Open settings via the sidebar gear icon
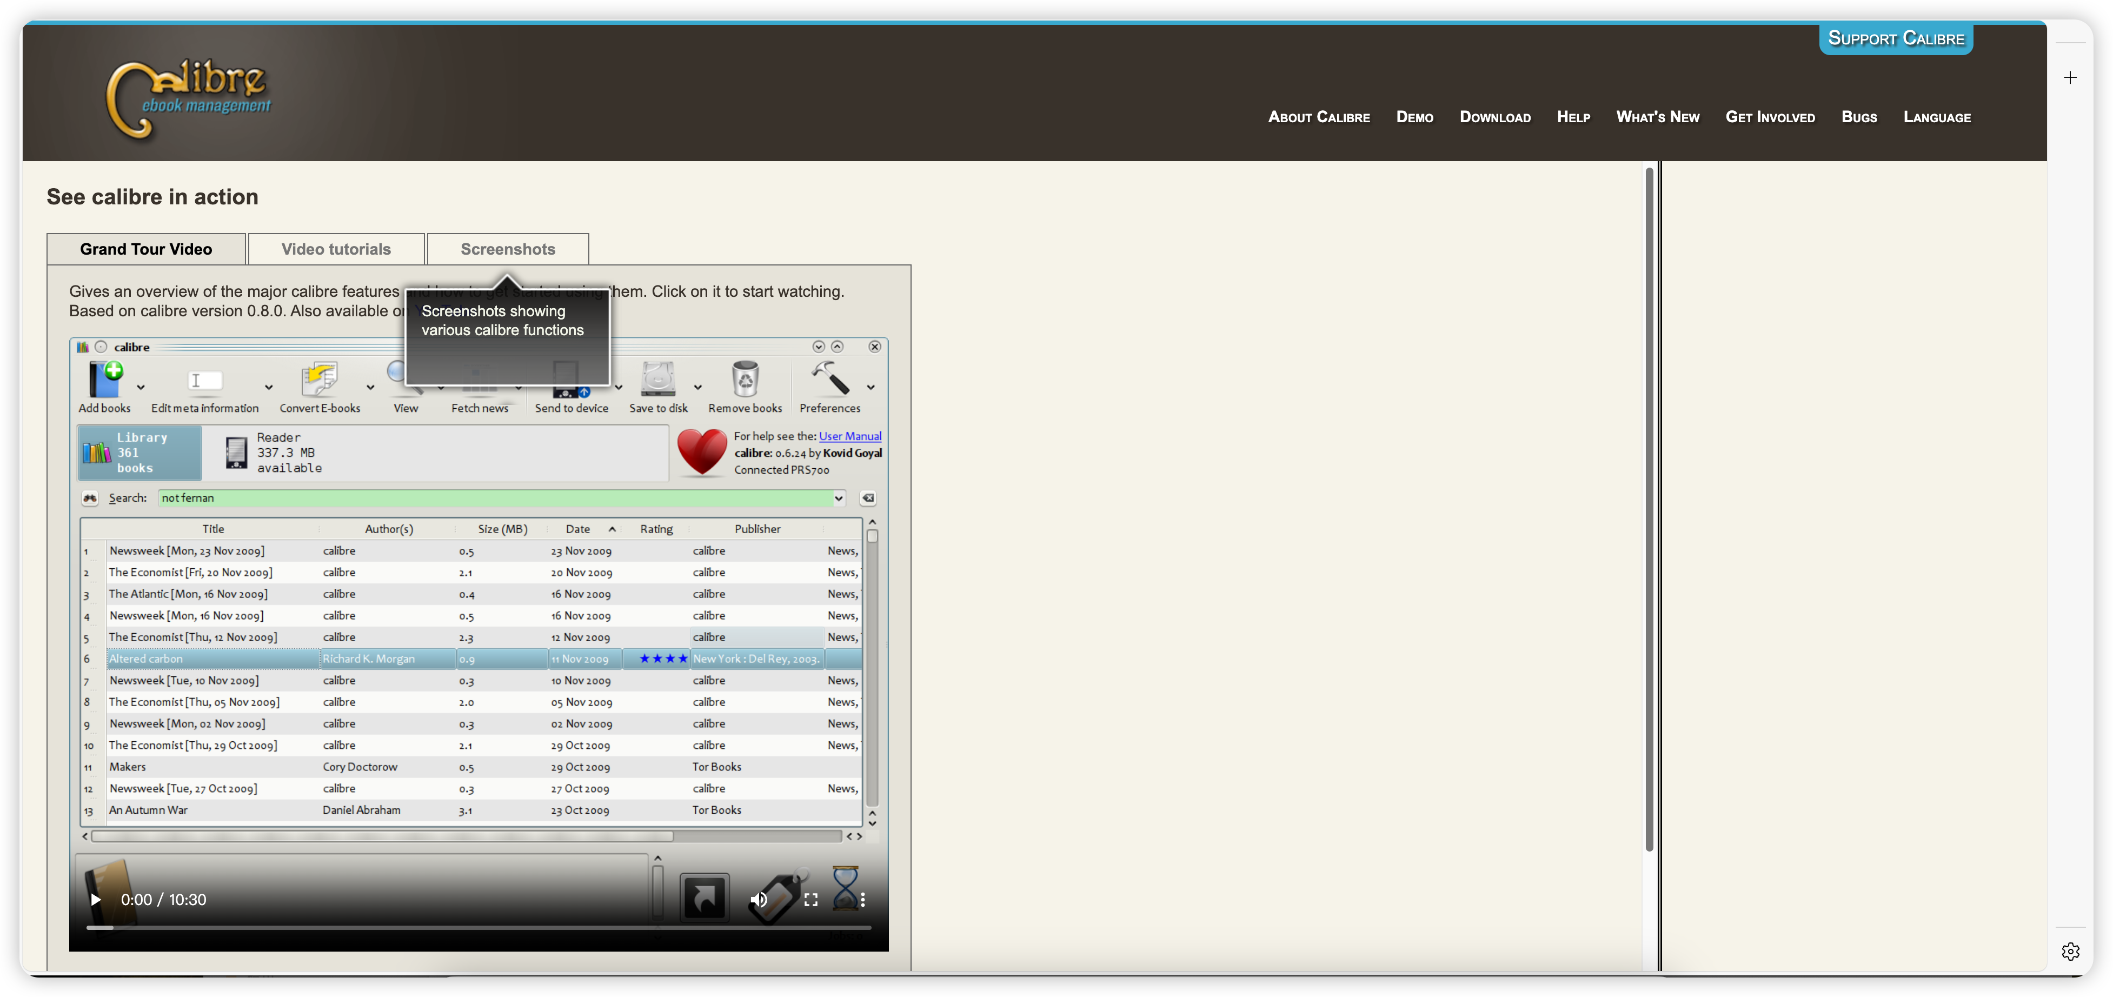Image resolution: width=2113 pixels, height=997 pixels. tap(2070, 951)
